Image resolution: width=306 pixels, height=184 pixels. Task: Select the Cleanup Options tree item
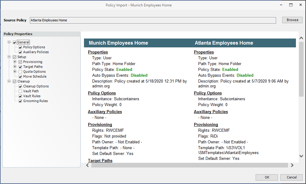[36, 86]
